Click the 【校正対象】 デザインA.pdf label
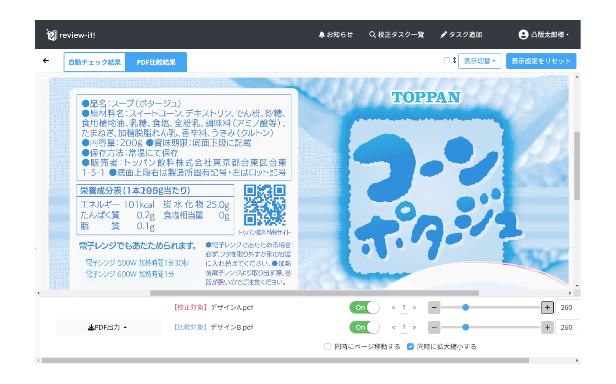Image resolution: width=616 pixels, height=384 pixels. pyautogui.click(x=212, y=307)
